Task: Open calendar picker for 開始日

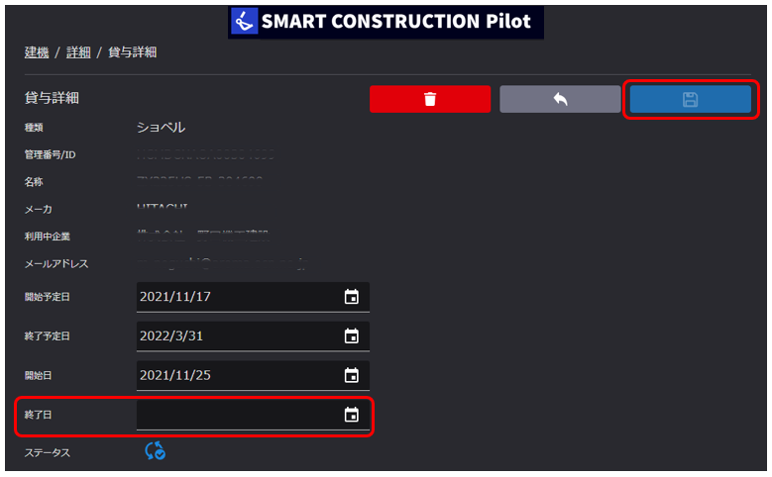Action: click(x=351, y=375)
